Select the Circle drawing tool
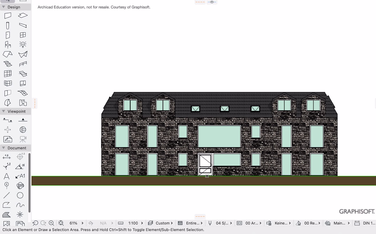Viewport: 376px width, 234px height. pos(20,195)
